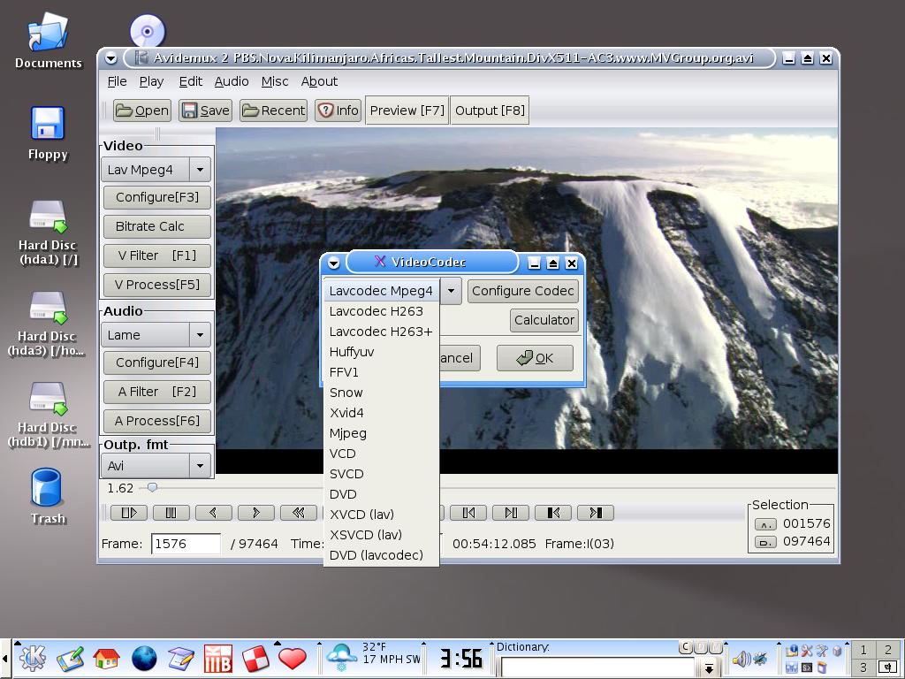Click the Info toolbar button
The height and width of the screenshot is (679, 905).
click(338, 111)
